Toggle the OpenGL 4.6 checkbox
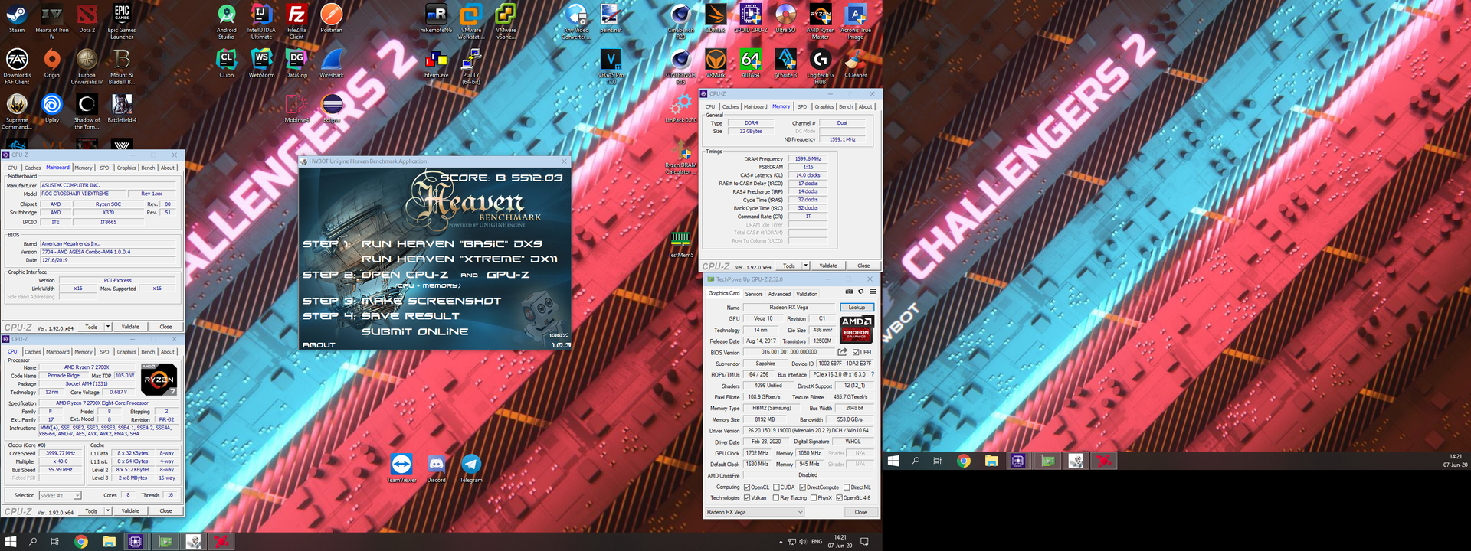 point(839,498)
